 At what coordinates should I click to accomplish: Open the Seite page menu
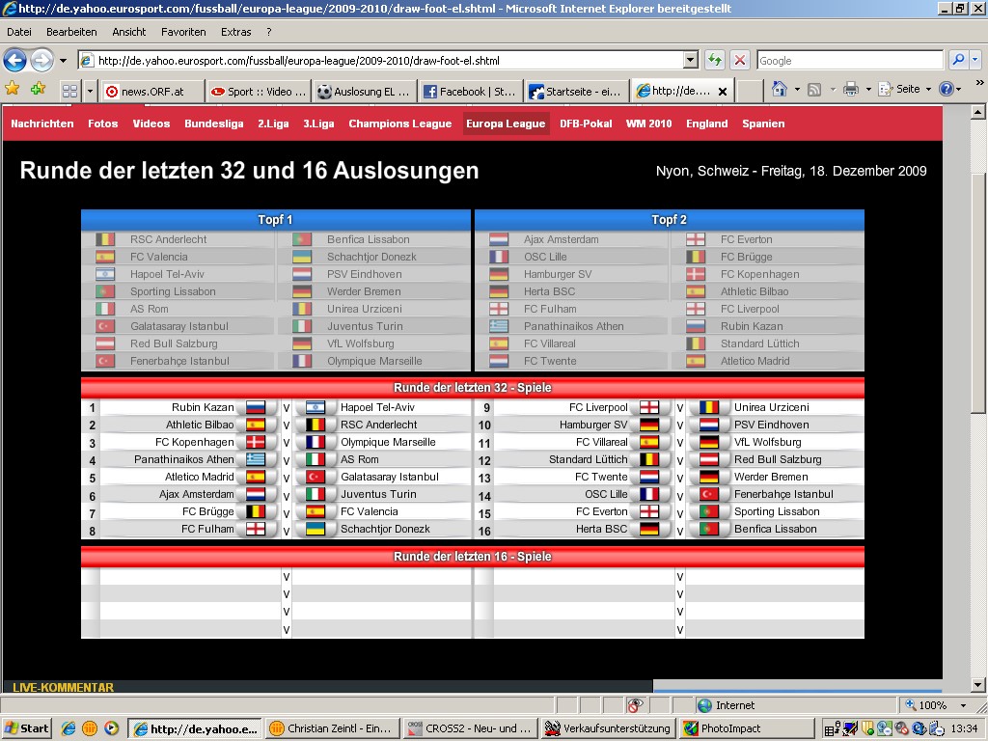click(x=905, y=89)
